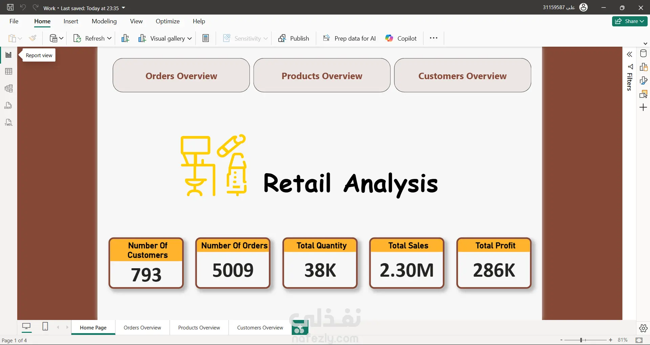Click the zoom slider handle
650x345 pixels.
(x=581, y=340)
